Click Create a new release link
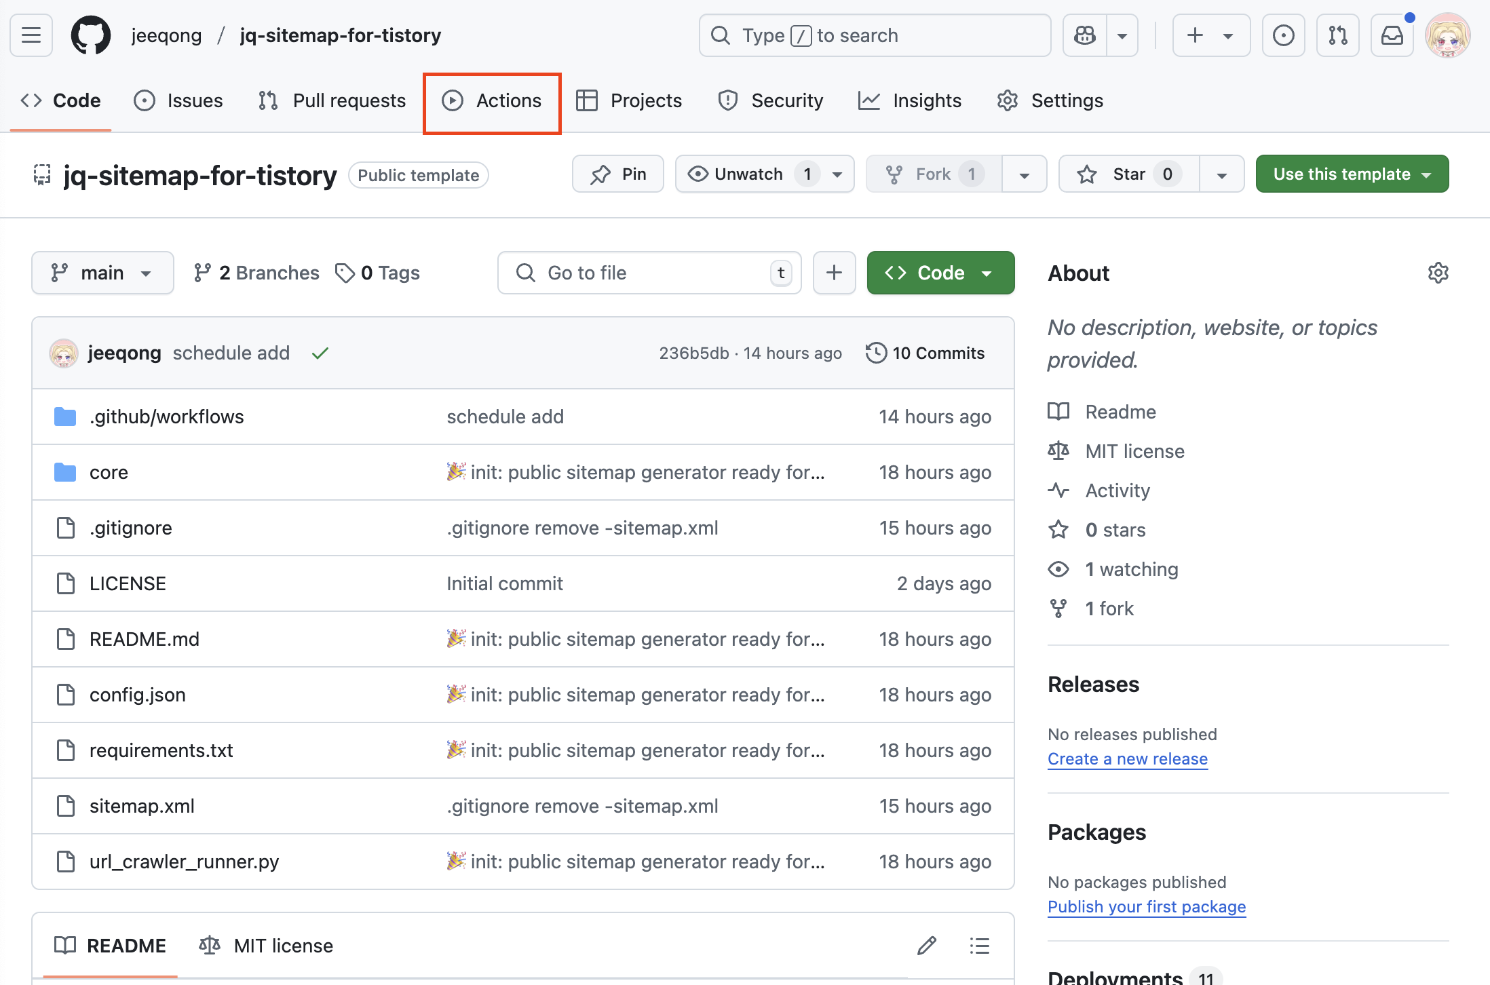The height and width of the screenshot is (985, 1490). [1127, 759]
